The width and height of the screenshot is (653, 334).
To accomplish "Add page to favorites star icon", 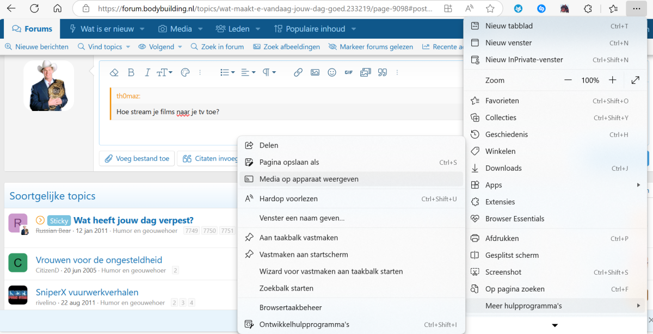I will (x=490, y=9).
